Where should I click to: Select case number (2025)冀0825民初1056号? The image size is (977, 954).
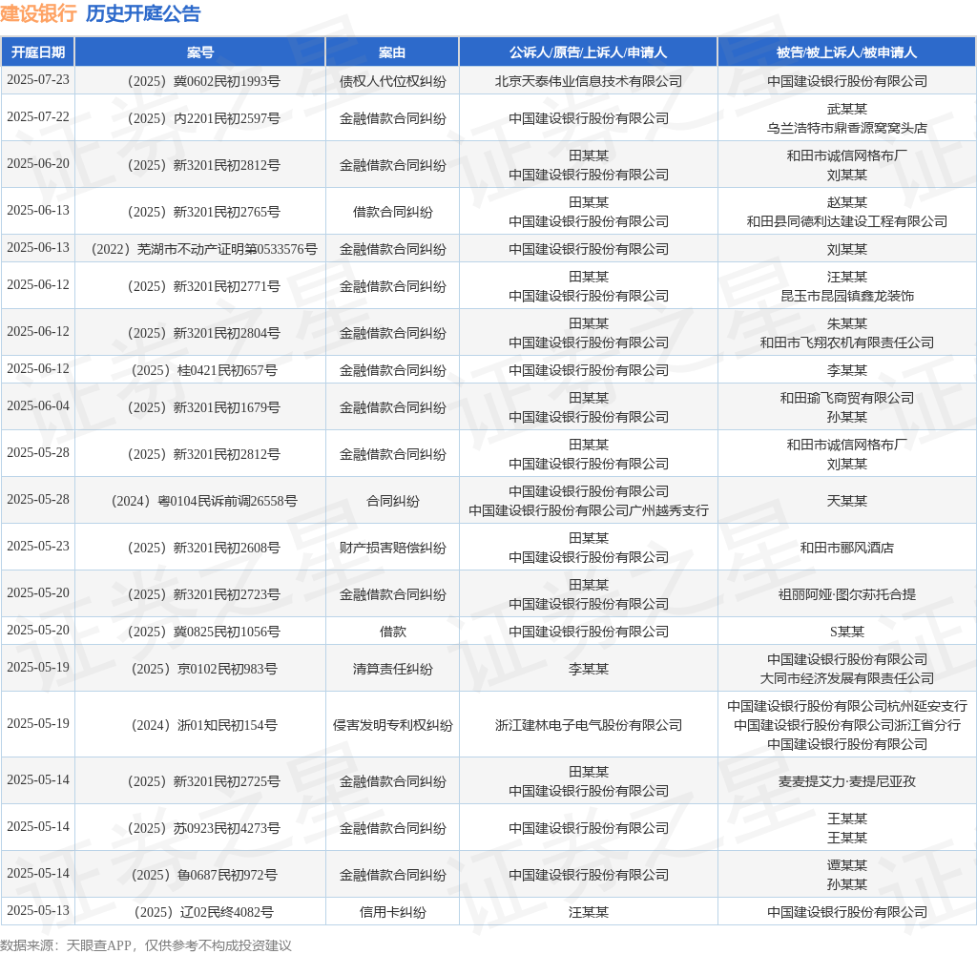[204, 632]
